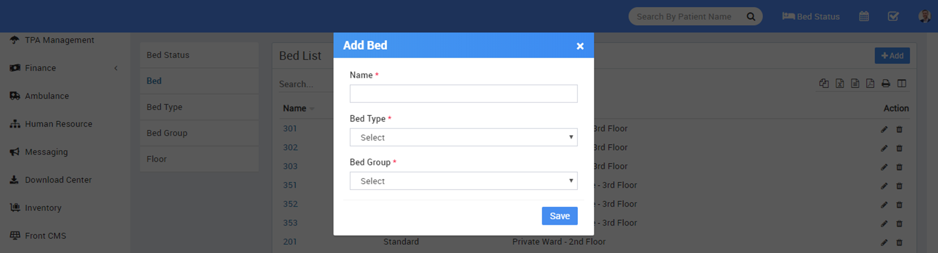Open the user profile avatar

tap(924, 16)
